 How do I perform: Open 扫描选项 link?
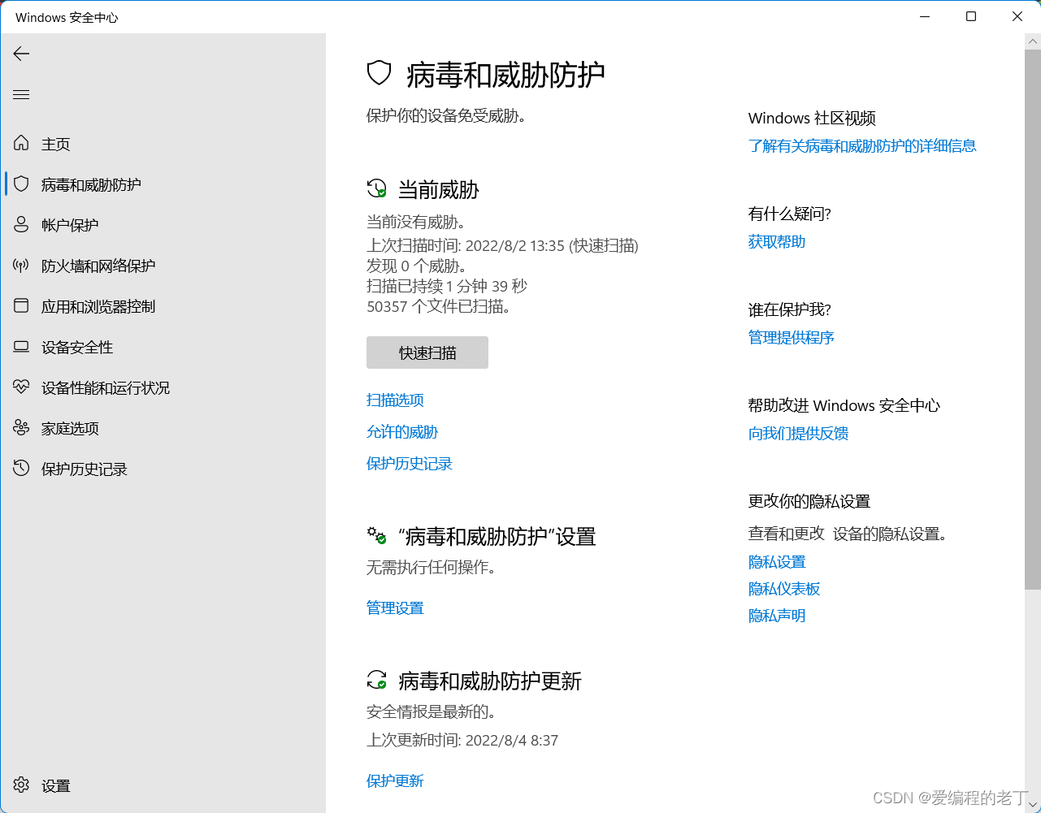(395, 400)
